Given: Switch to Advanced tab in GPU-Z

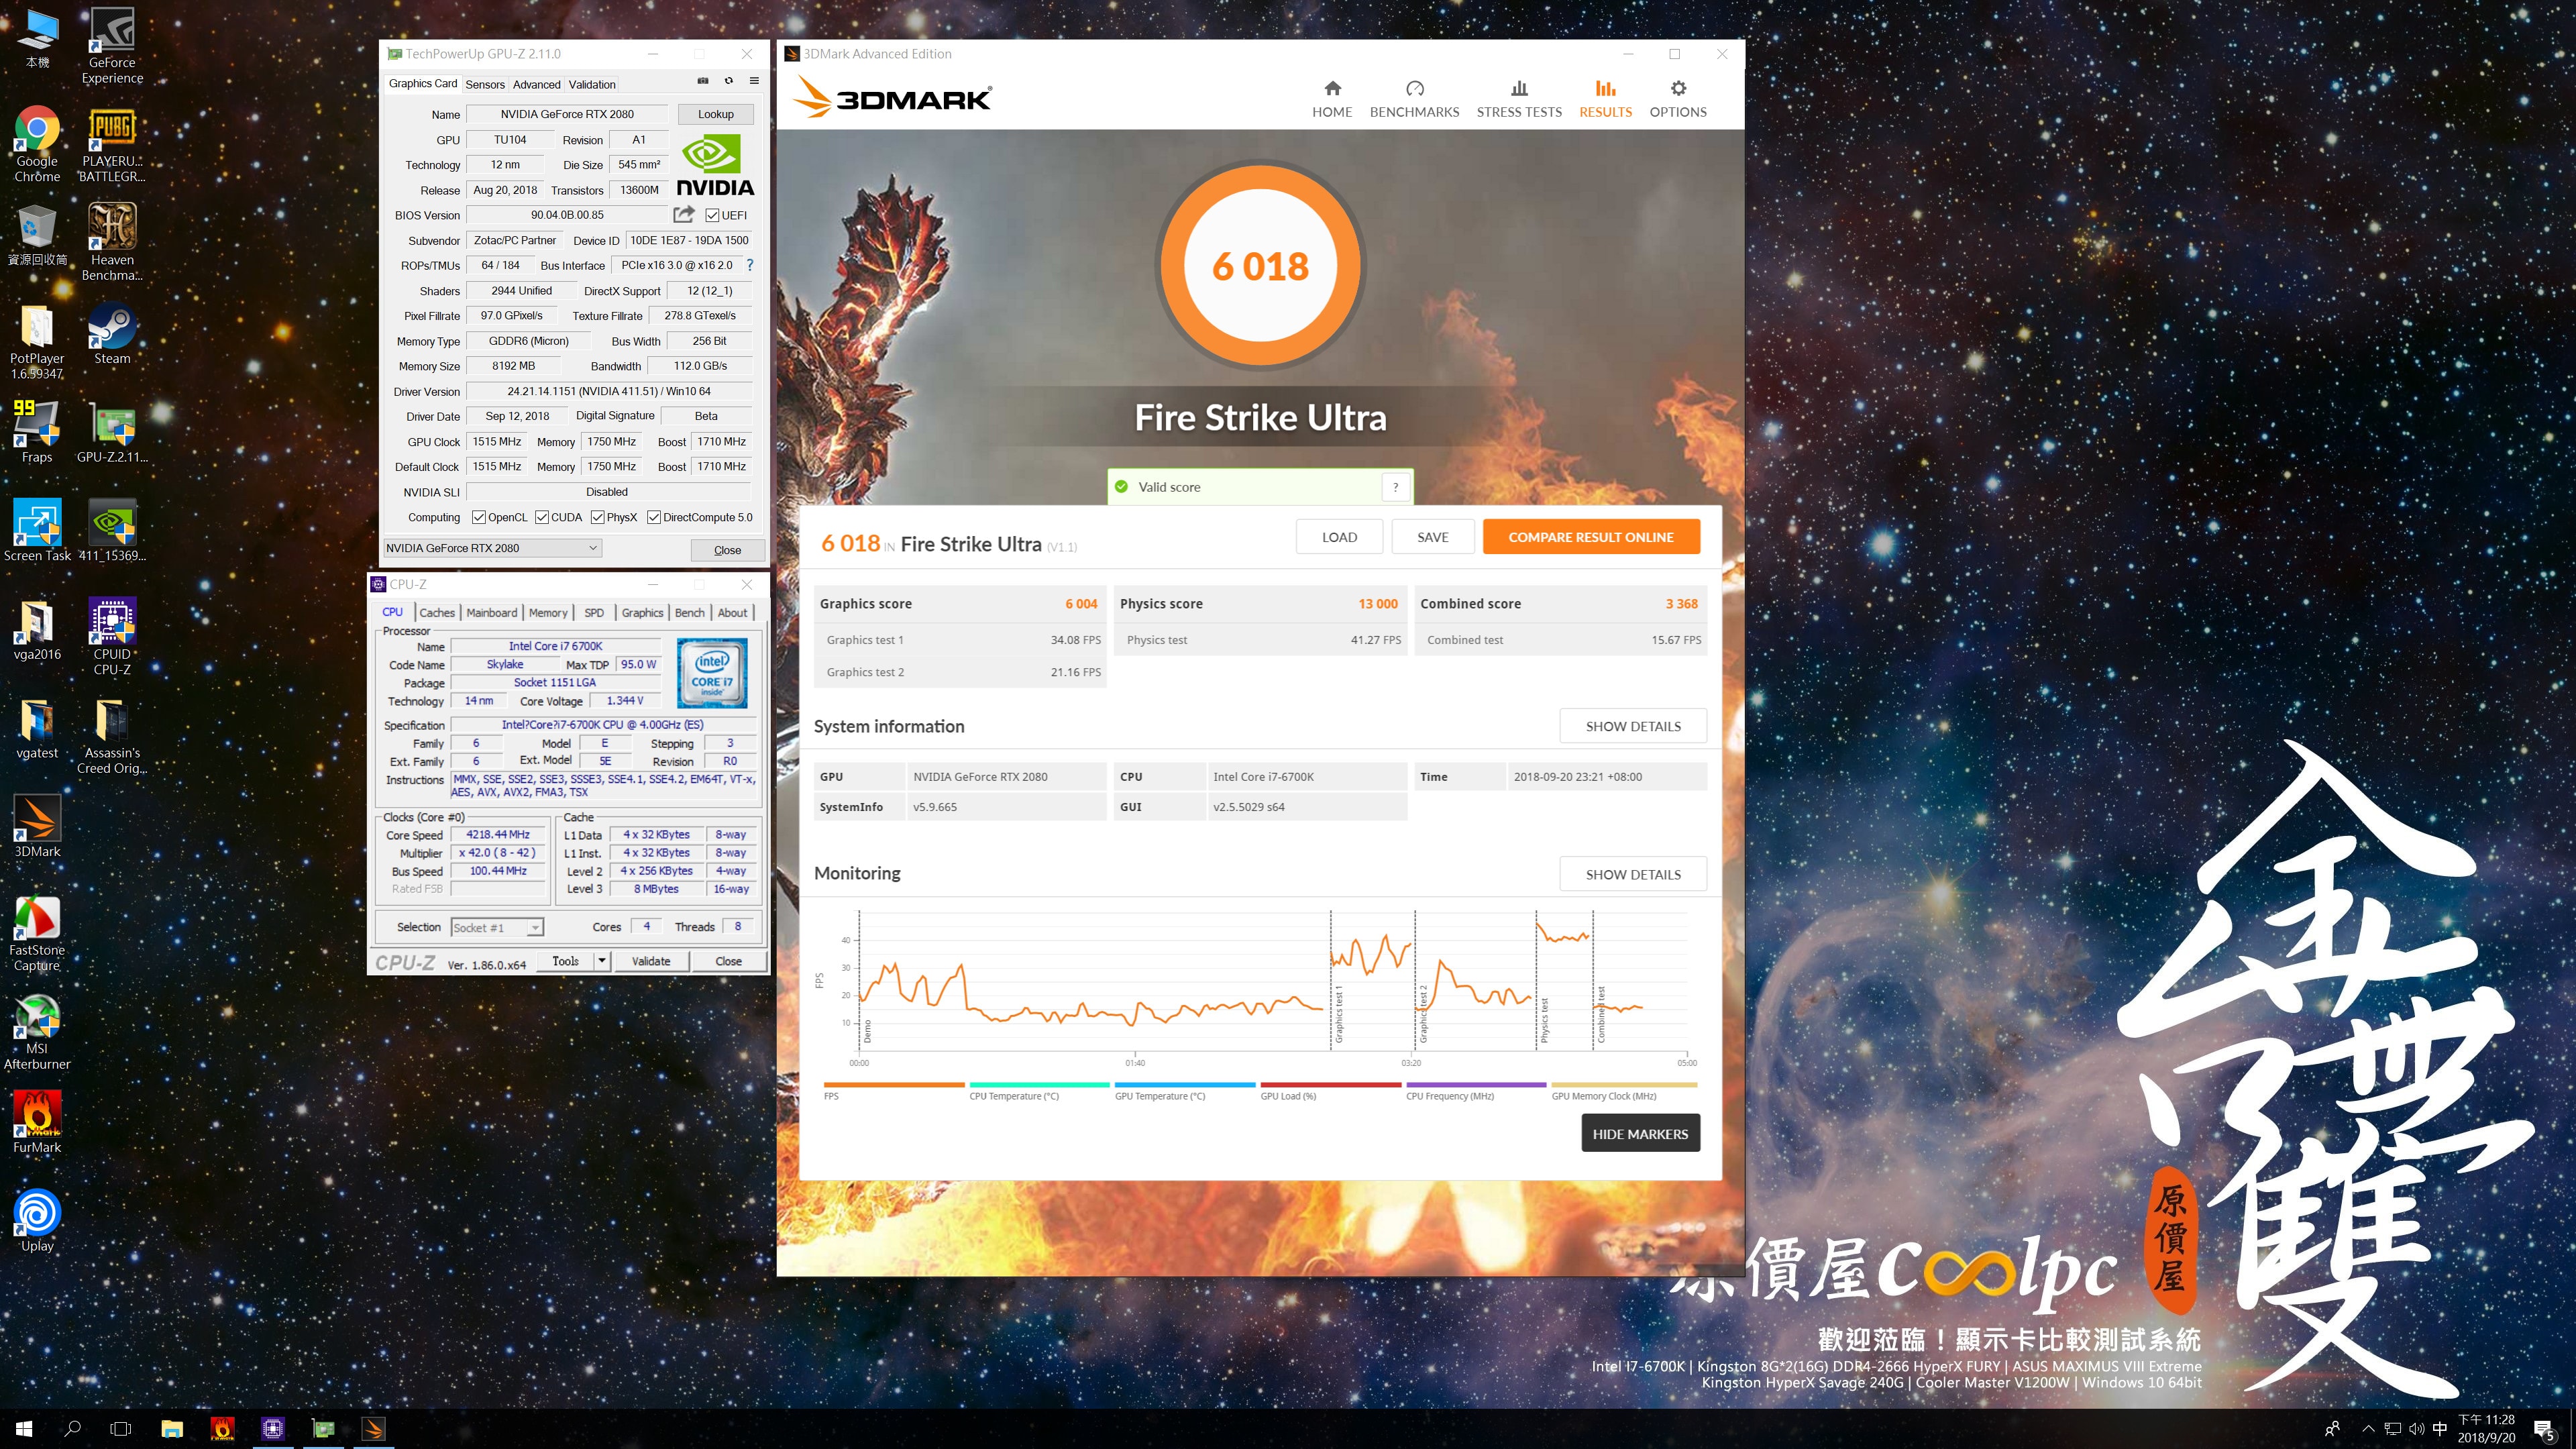Looking at the screenshot, I should point(536,84).
